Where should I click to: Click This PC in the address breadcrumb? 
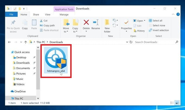(41, 42)
